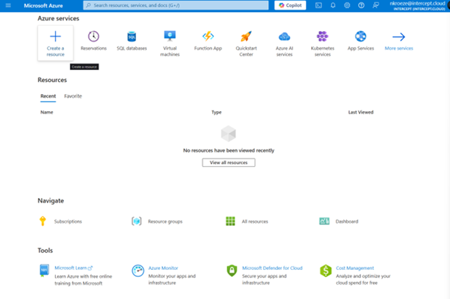Open Quickstart Center rocket icon
The width and height of the screenshot is (450, 299).
point(246,37)
